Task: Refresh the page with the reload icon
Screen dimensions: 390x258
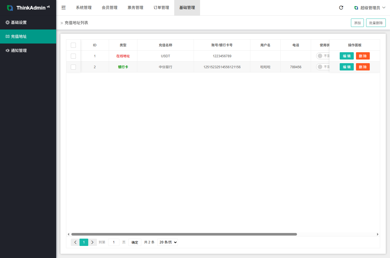Action: click(x=341, y=8)
